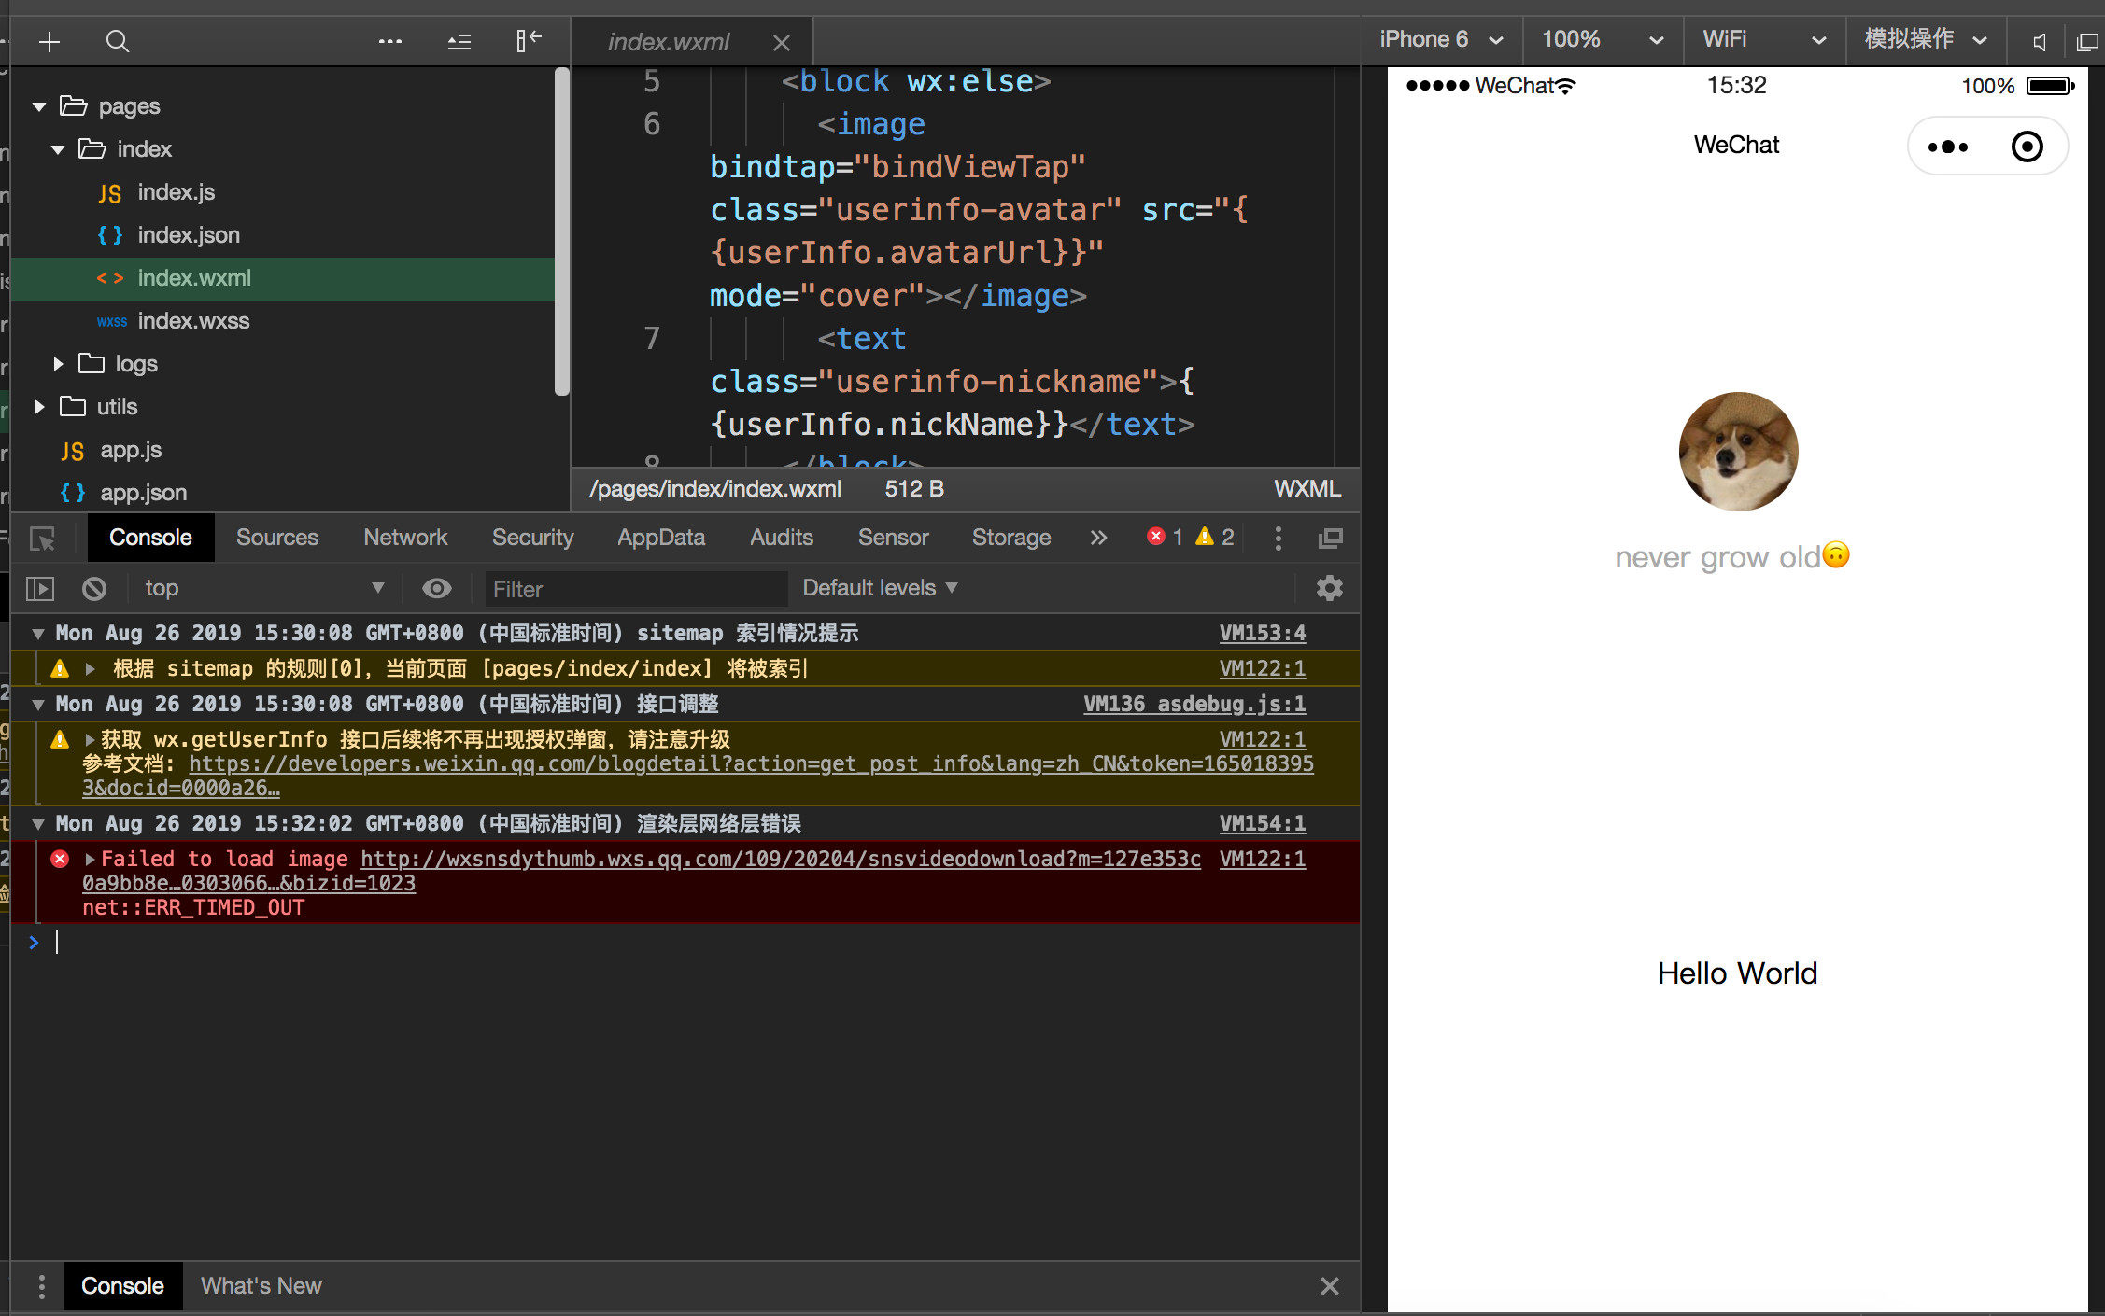Mute simulator sound speaker icon
The width and height of the screenshot is (2105, 1316).
coord(2040,41)
